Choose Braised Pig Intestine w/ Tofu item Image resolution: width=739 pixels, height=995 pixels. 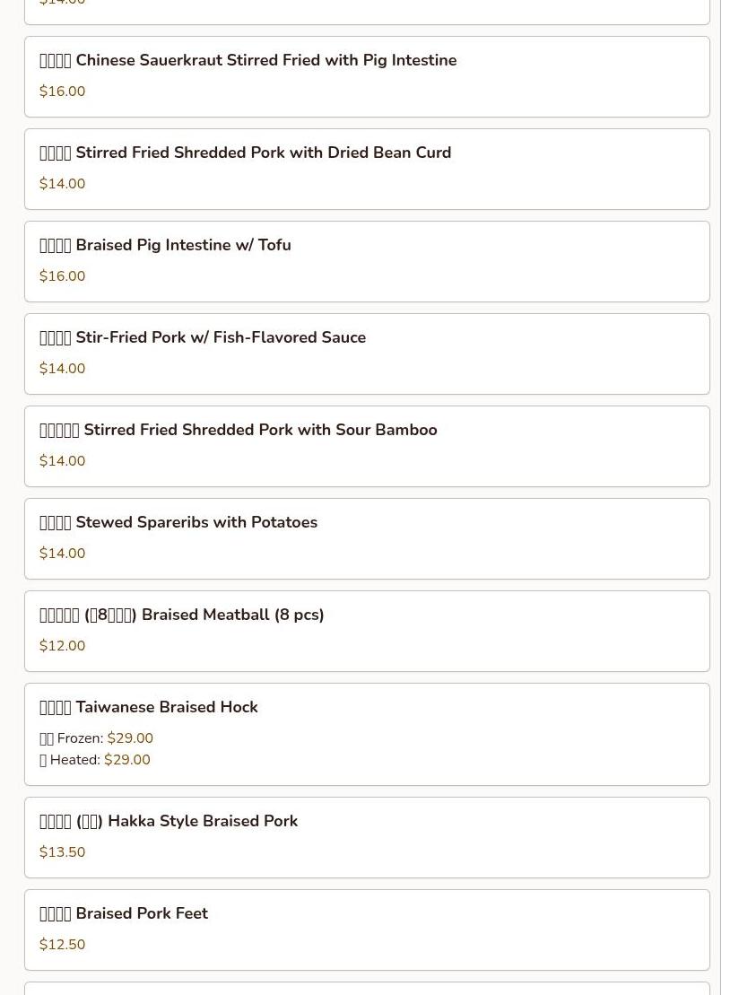[367, 261]
